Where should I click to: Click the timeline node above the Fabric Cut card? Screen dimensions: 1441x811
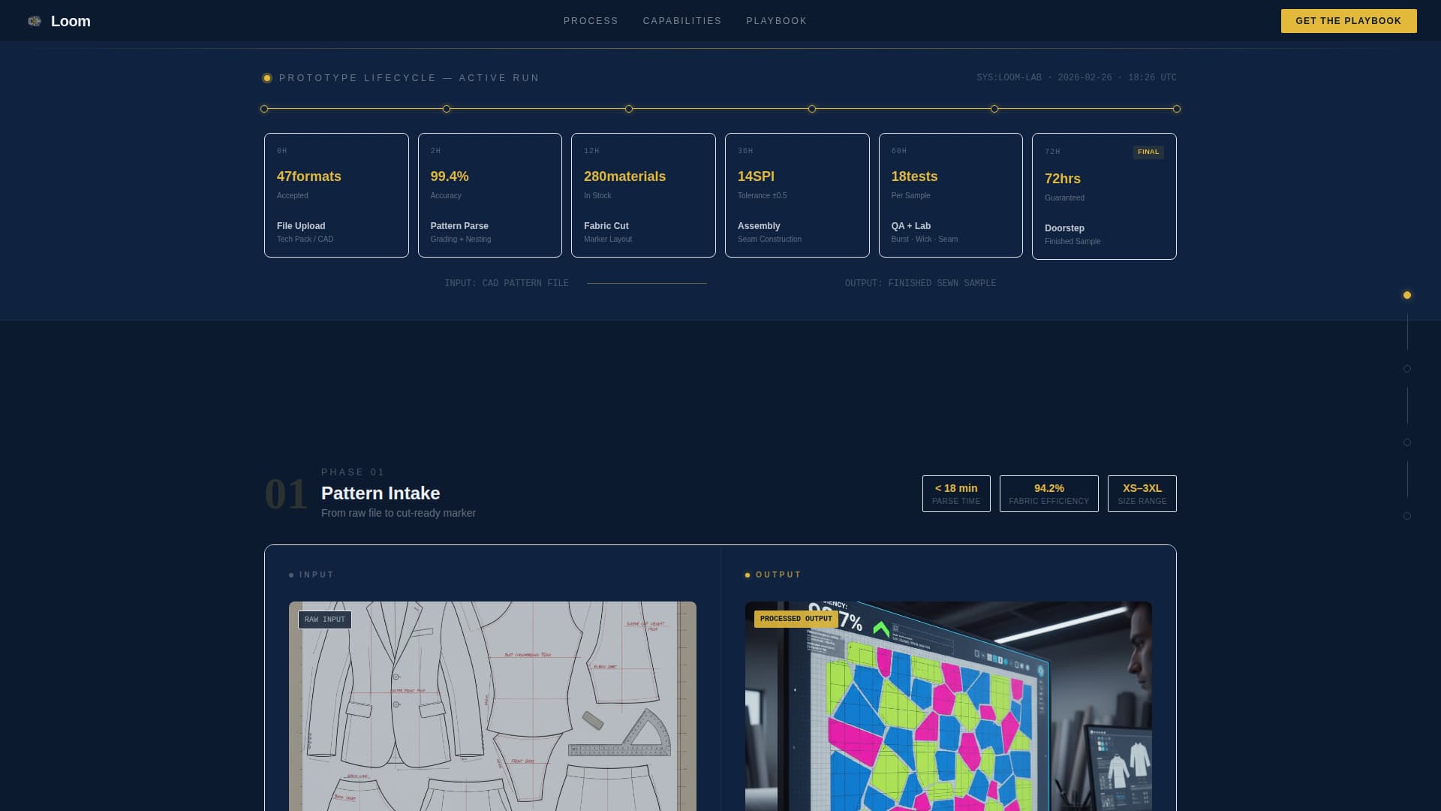628,109
